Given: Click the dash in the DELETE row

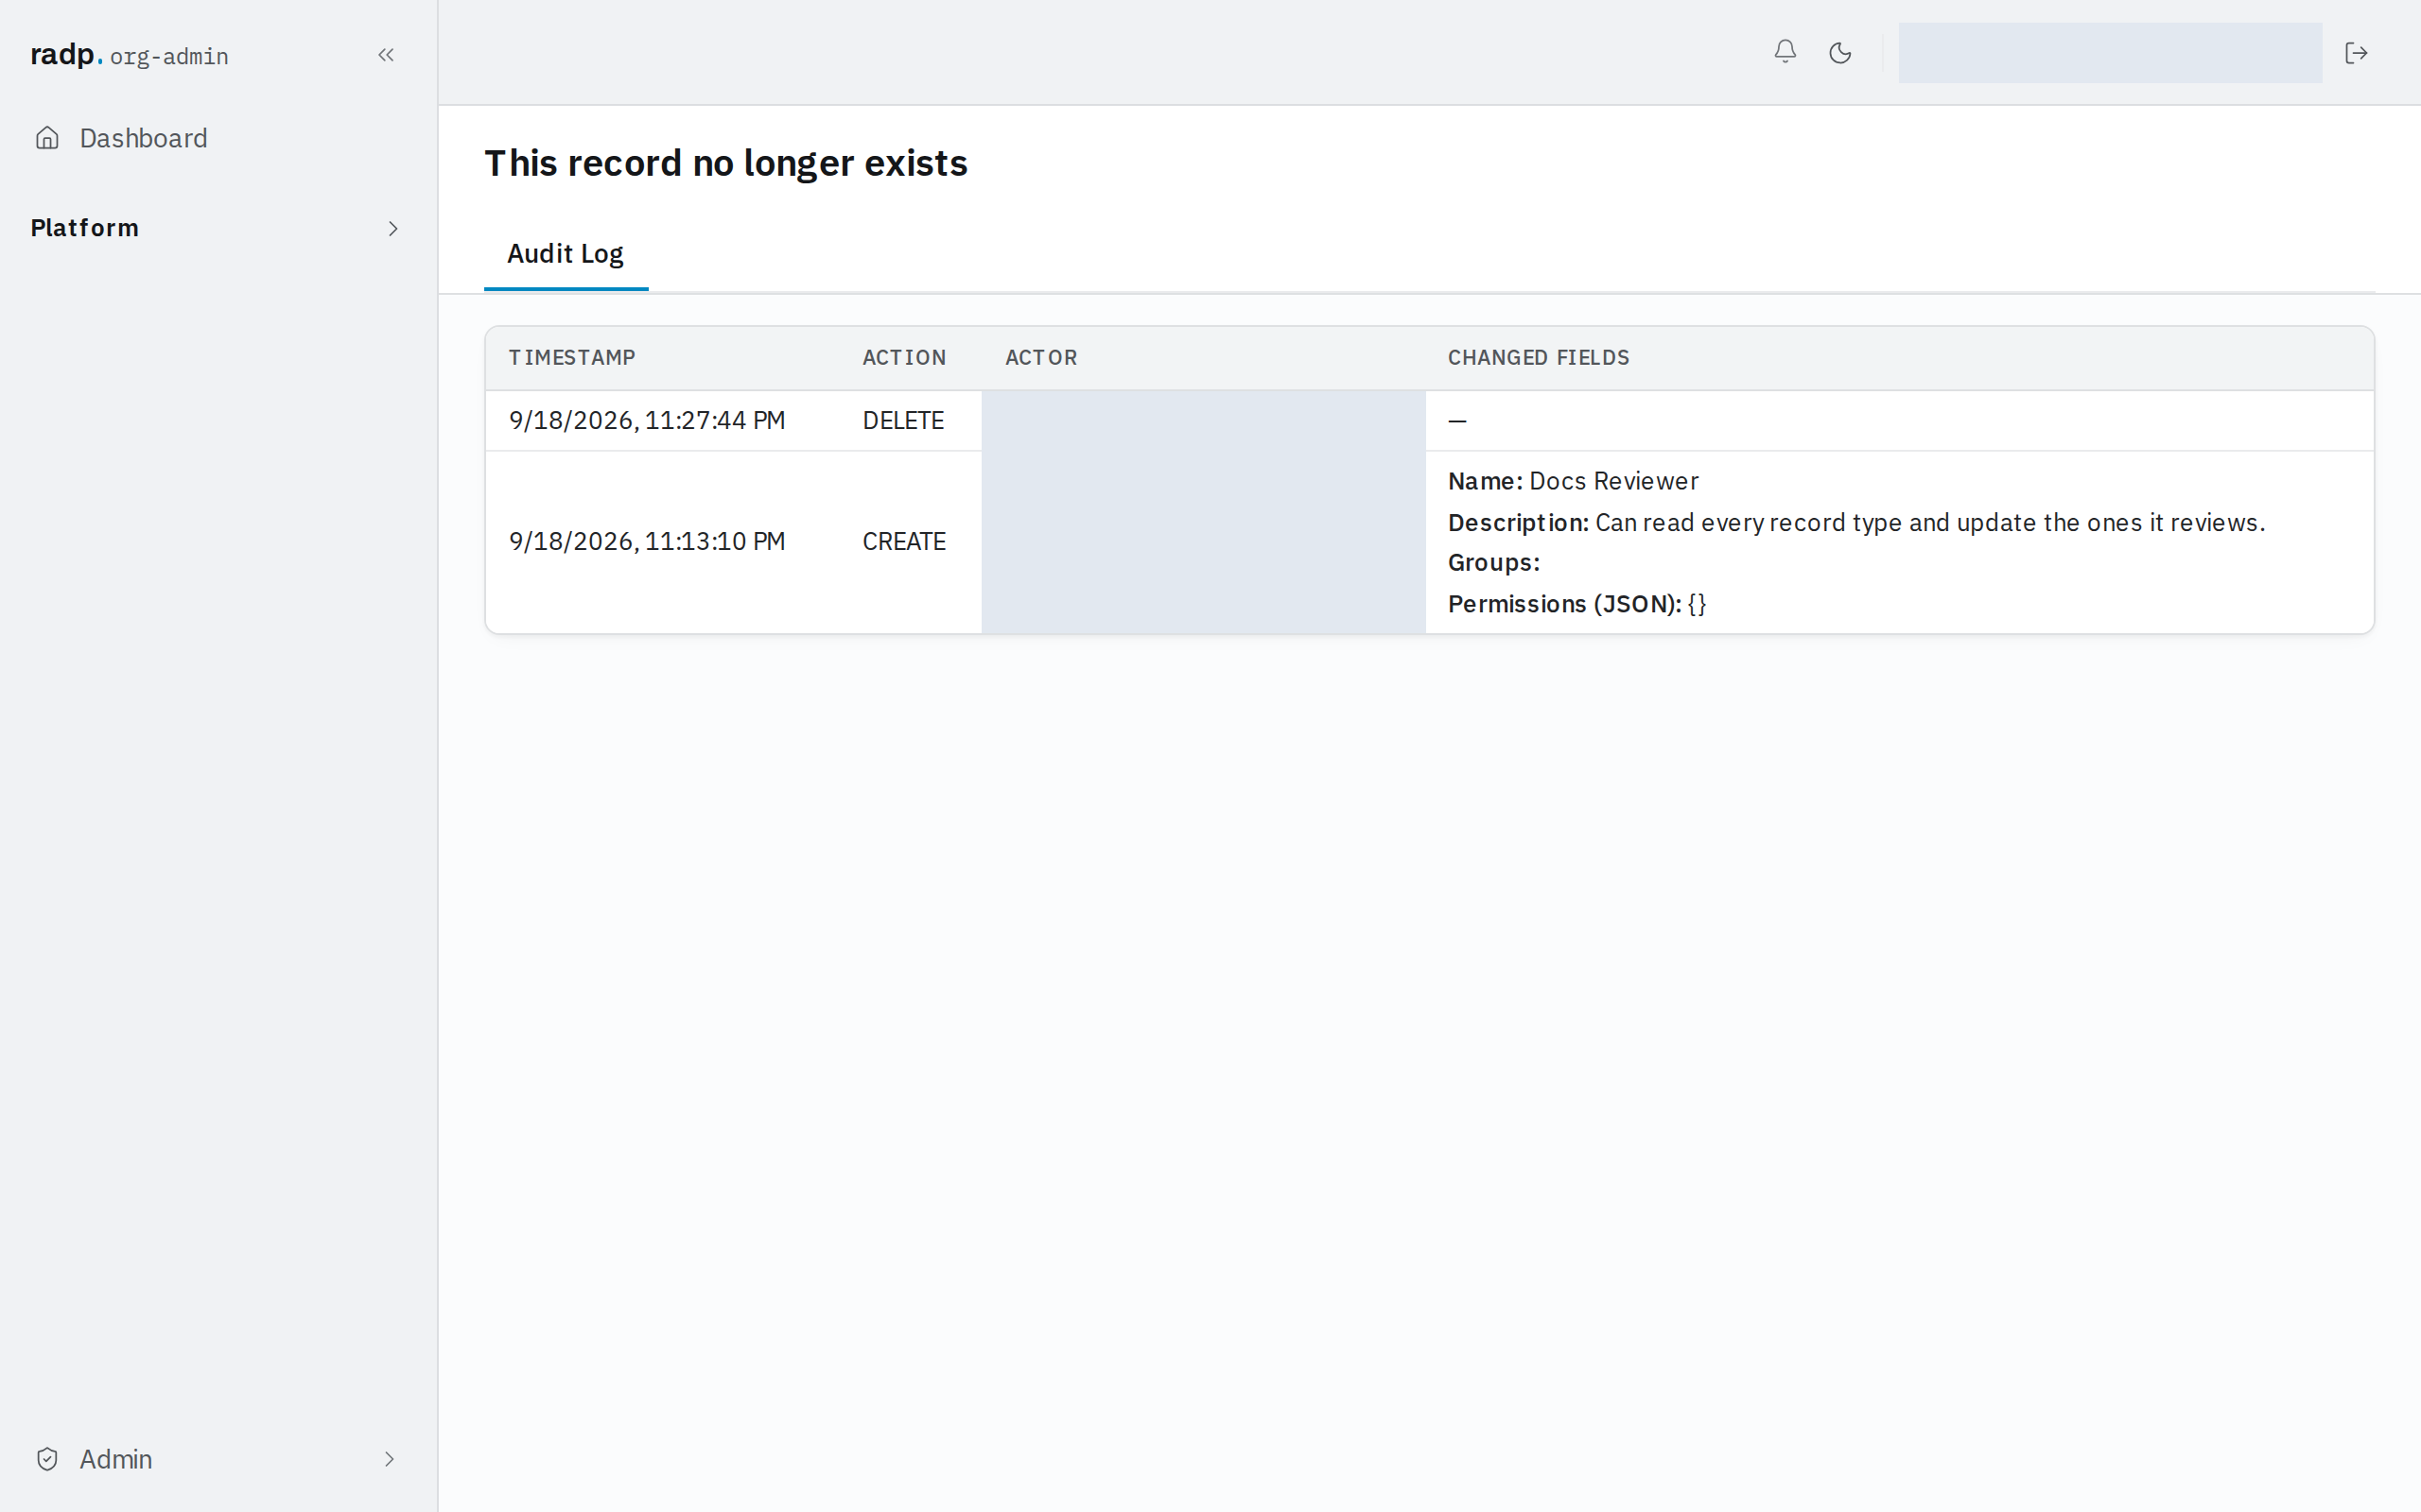Looking at the screenshot, I should point(1456,421).
